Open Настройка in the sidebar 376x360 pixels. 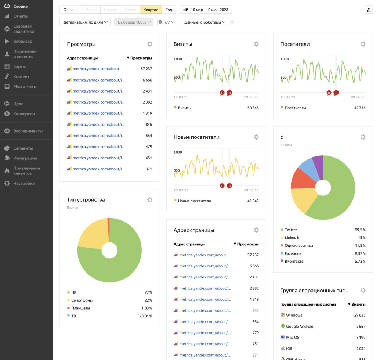pos(24,183)
